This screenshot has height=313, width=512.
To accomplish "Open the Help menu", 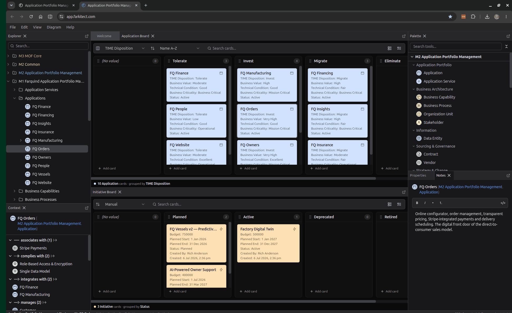I will click(70, 27).
